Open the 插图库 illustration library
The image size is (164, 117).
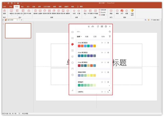click(68, 12)
